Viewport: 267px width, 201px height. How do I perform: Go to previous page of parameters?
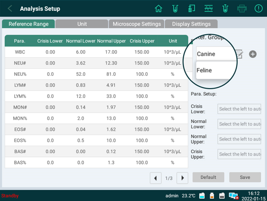tap(155, 178)
